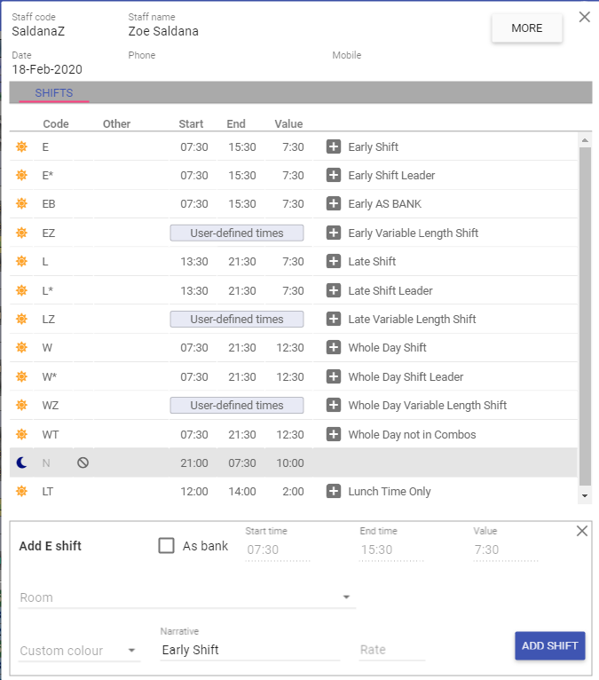The height and width of the screenshot is (680, 599).
Task: Click User-defined times for WZ shift
Action: [x=237, y=406]
